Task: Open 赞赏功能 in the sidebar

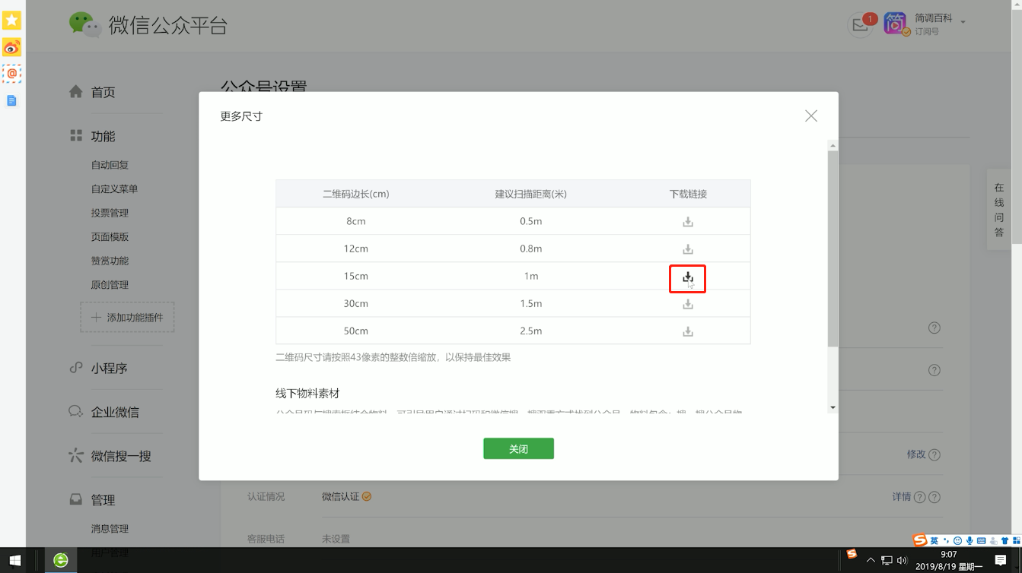Action: 110,261
